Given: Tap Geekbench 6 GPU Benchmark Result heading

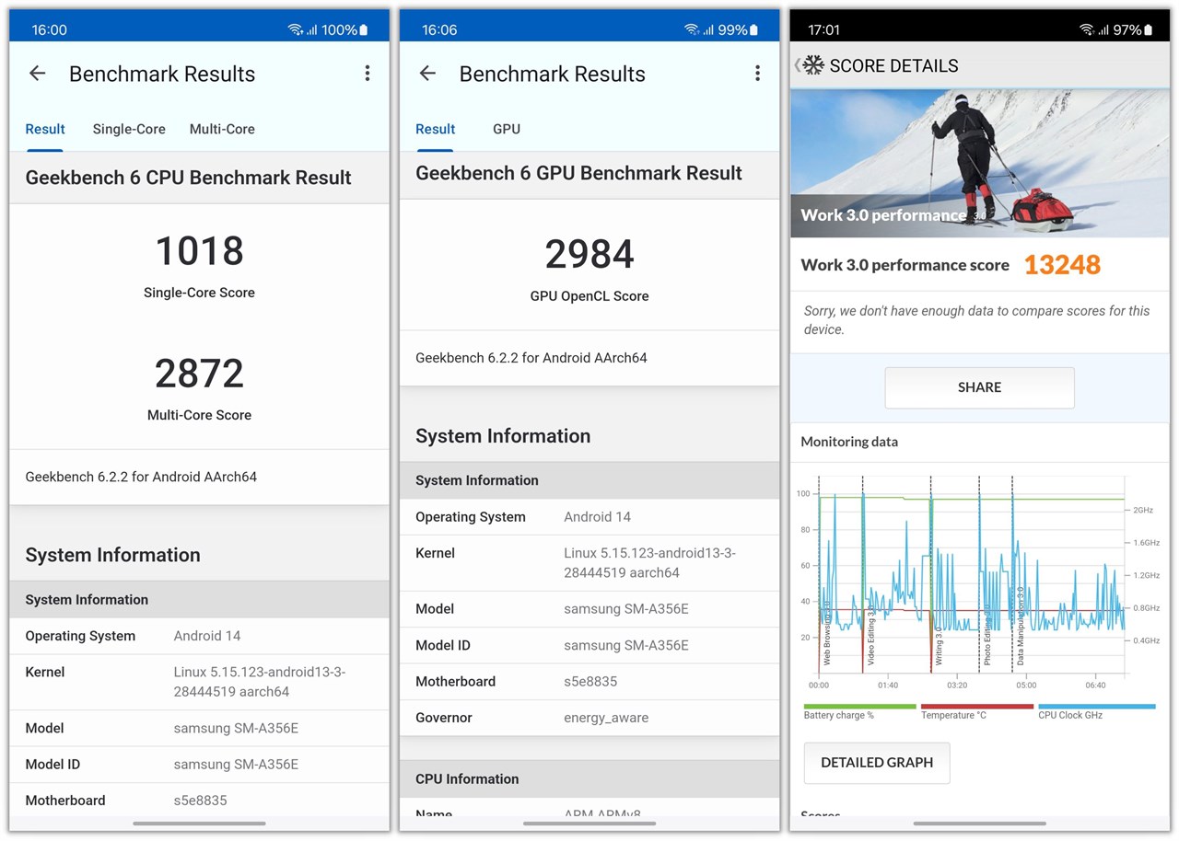Looking at the screenshot, I should tap(578, 173).
